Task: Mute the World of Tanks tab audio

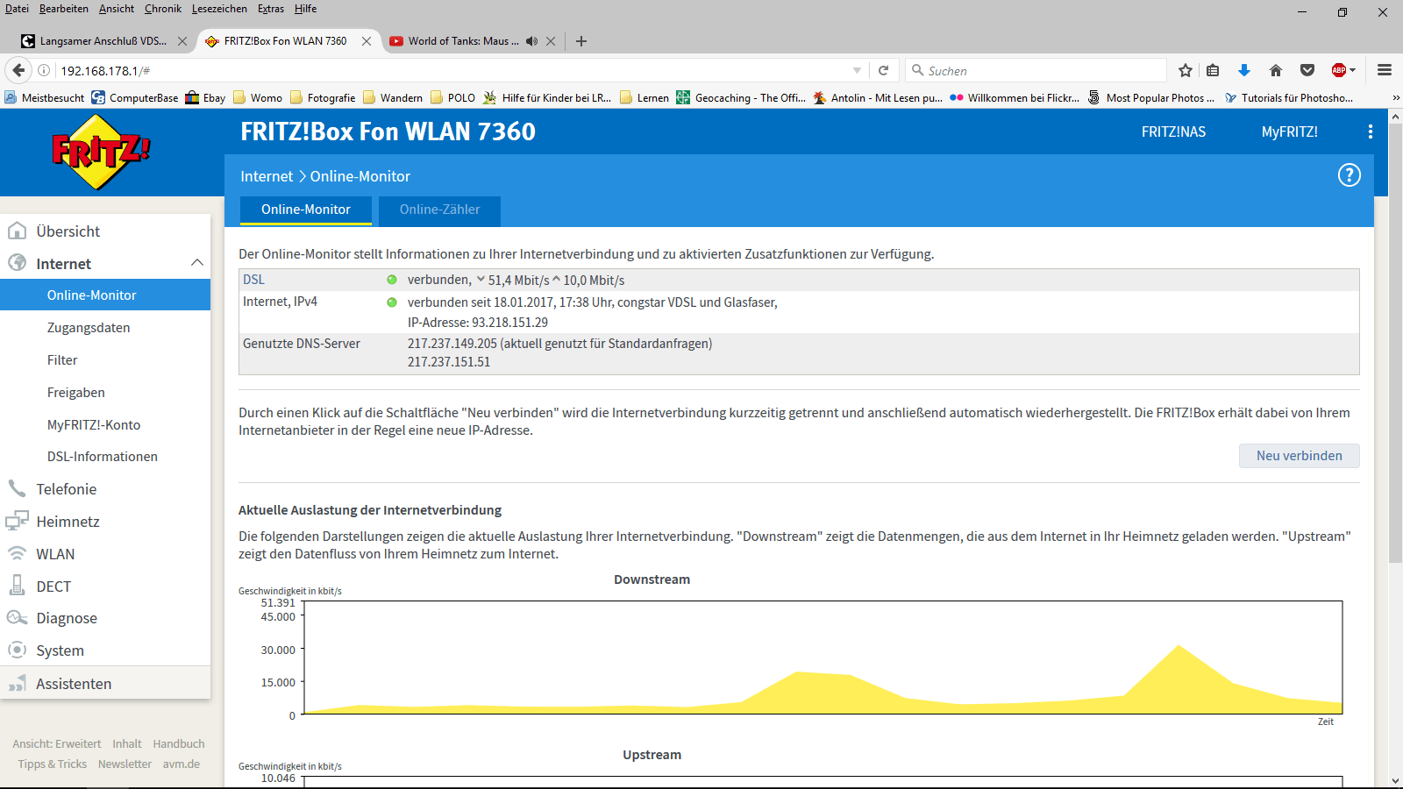Action: pos(531,41)
